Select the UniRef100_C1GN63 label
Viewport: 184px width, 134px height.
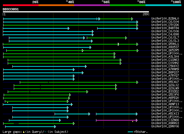pyautogui.click(x=165, y=60)
